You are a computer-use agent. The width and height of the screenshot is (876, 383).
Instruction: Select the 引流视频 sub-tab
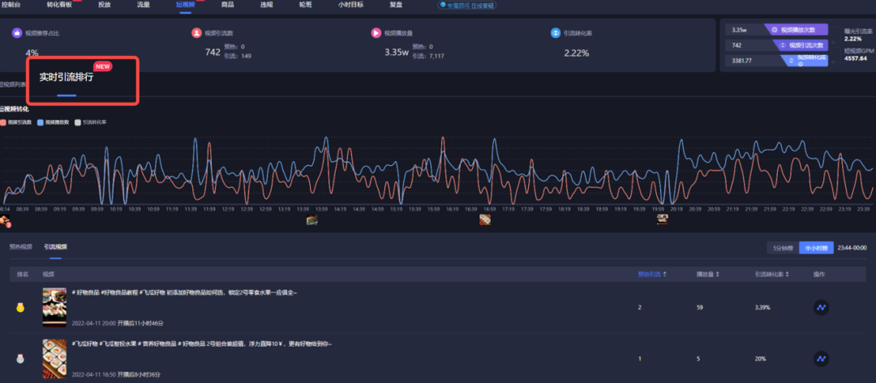(x=56, y=246)
